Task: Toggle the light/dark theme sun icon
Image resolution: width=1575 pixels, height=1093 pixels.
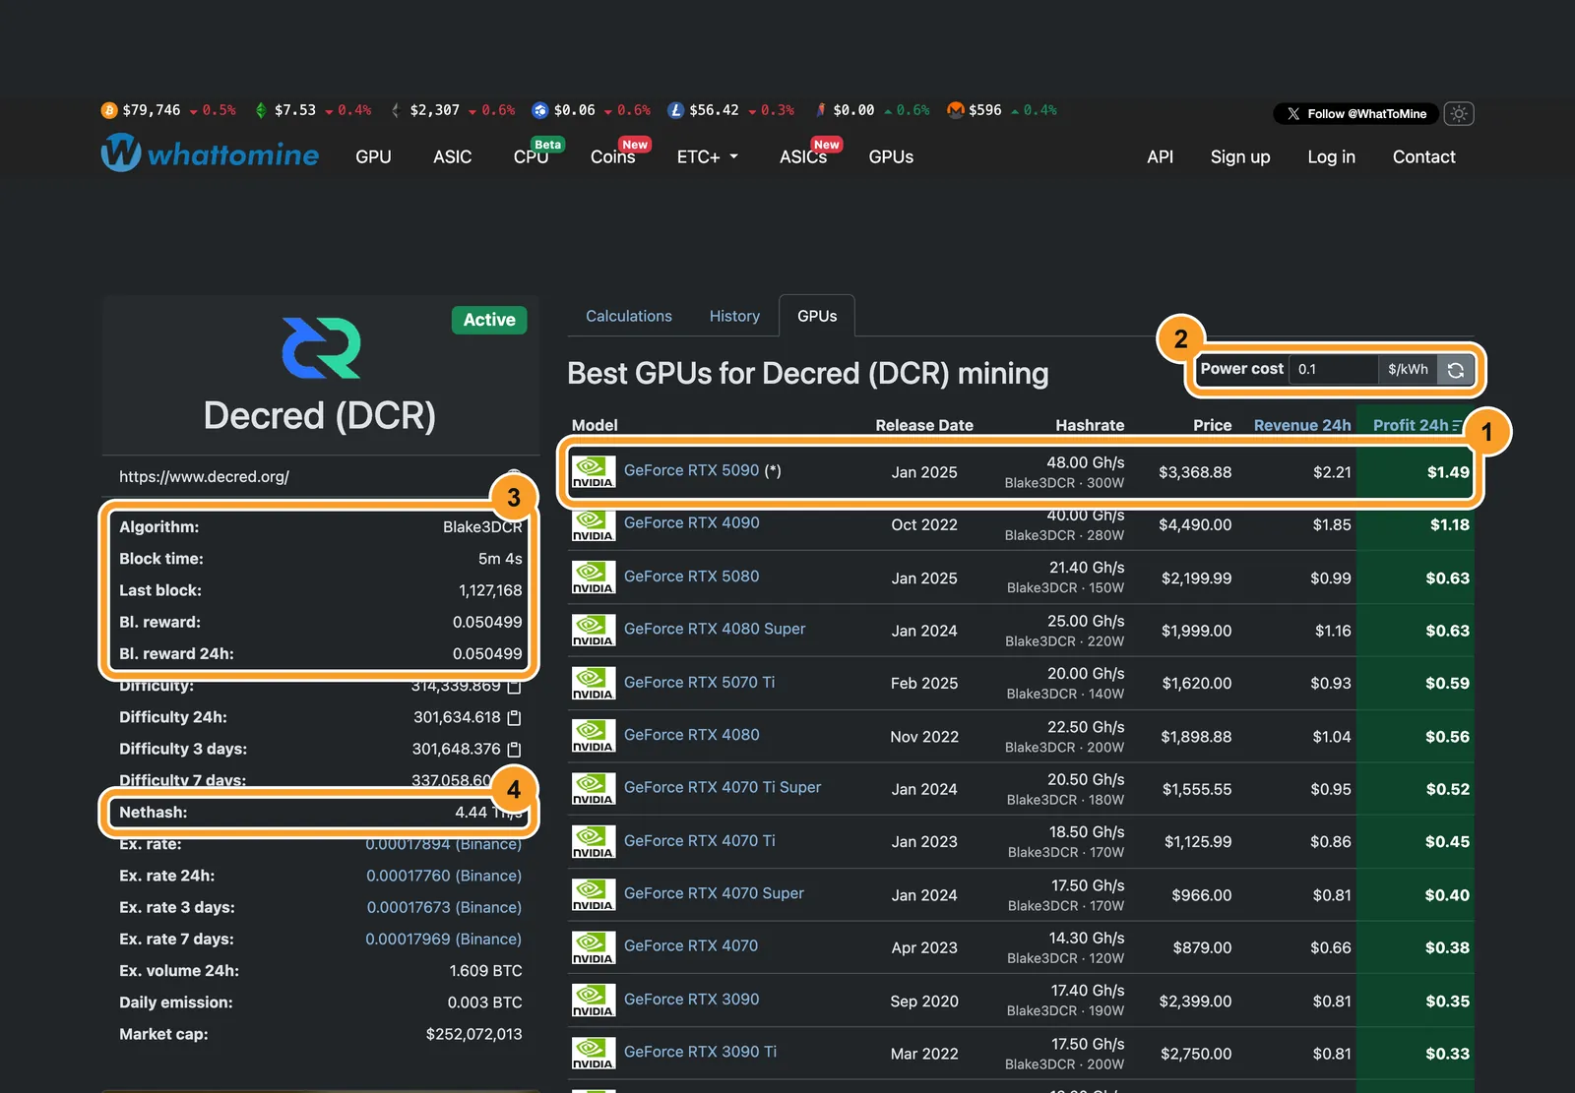Action: (1459, 113)
